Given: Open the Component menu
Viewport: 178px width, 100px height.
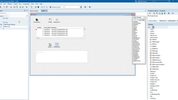Looking at the screenshot, I should 26,4.
